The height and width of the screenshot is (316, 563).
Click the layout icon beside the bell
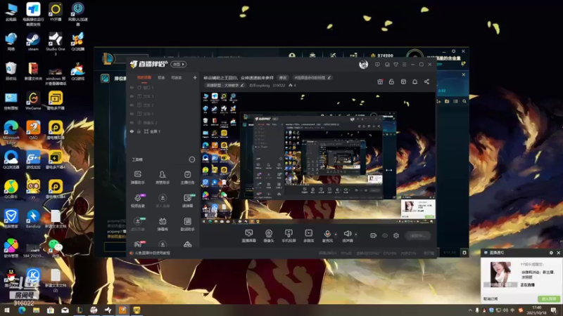pos(403,81)
